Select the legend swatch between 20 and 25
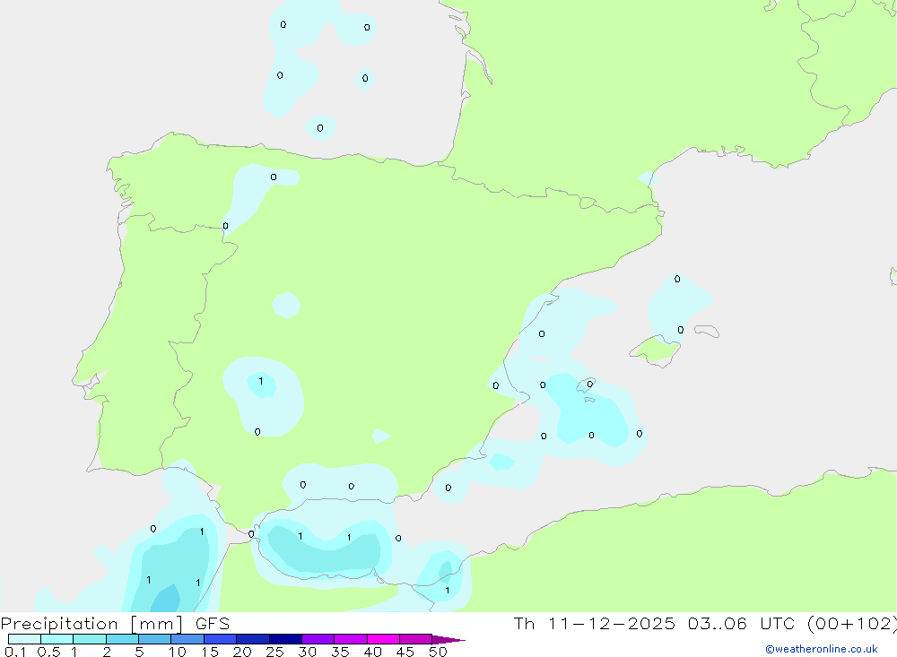Image resolution: width=897 pixels, height=657 pixels. pos(252,639)
